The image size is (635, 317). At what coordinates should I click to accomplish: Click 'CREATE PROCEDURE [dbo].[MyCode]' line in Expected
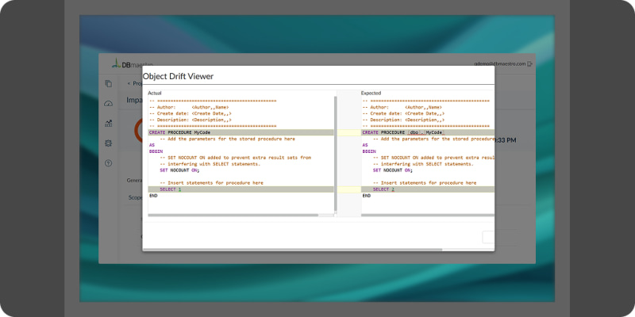[428, 132]
